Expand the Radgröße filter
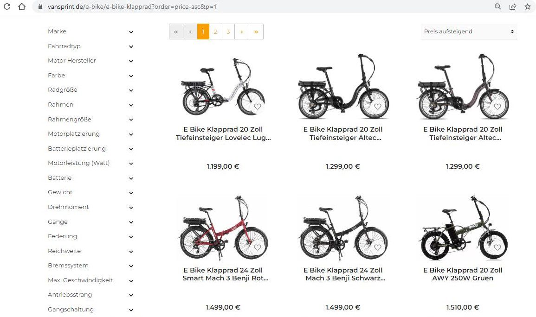536x317 pixels. [90, 90]
